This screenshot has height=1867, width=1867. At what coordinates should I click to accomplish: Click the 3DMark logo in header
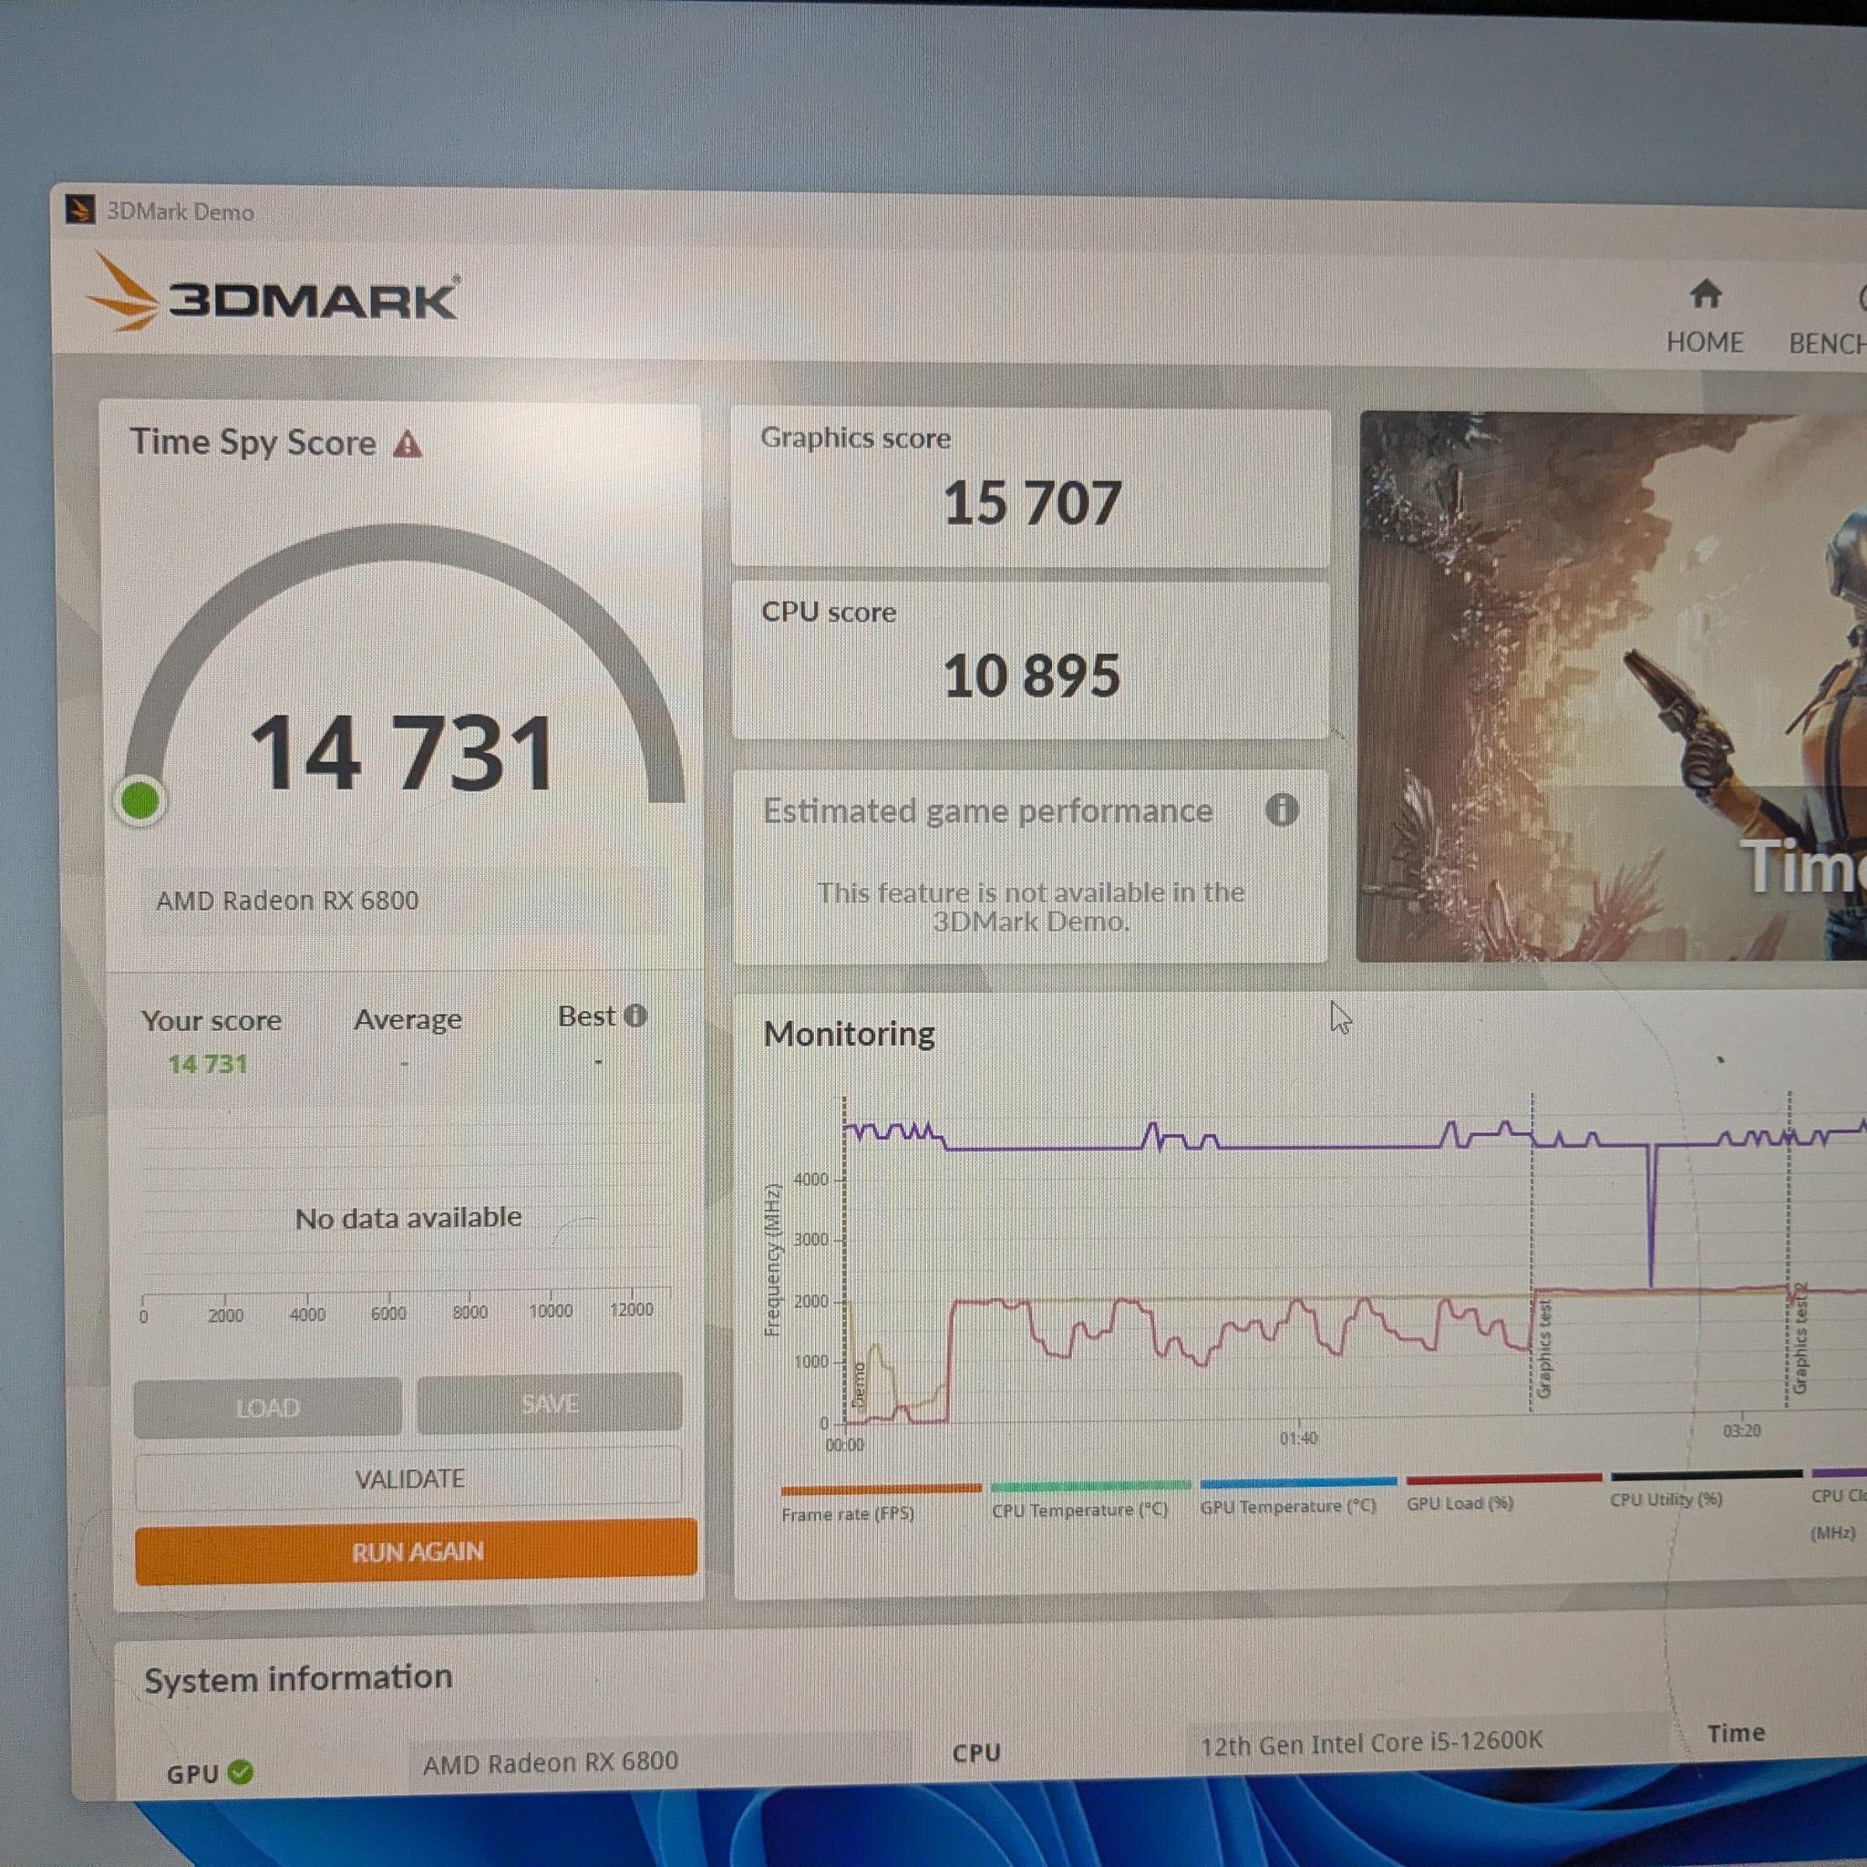pos(273,293)
